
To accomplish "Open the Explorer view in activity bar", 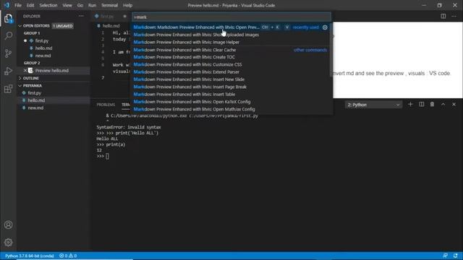I will click(x=8, y=18).
